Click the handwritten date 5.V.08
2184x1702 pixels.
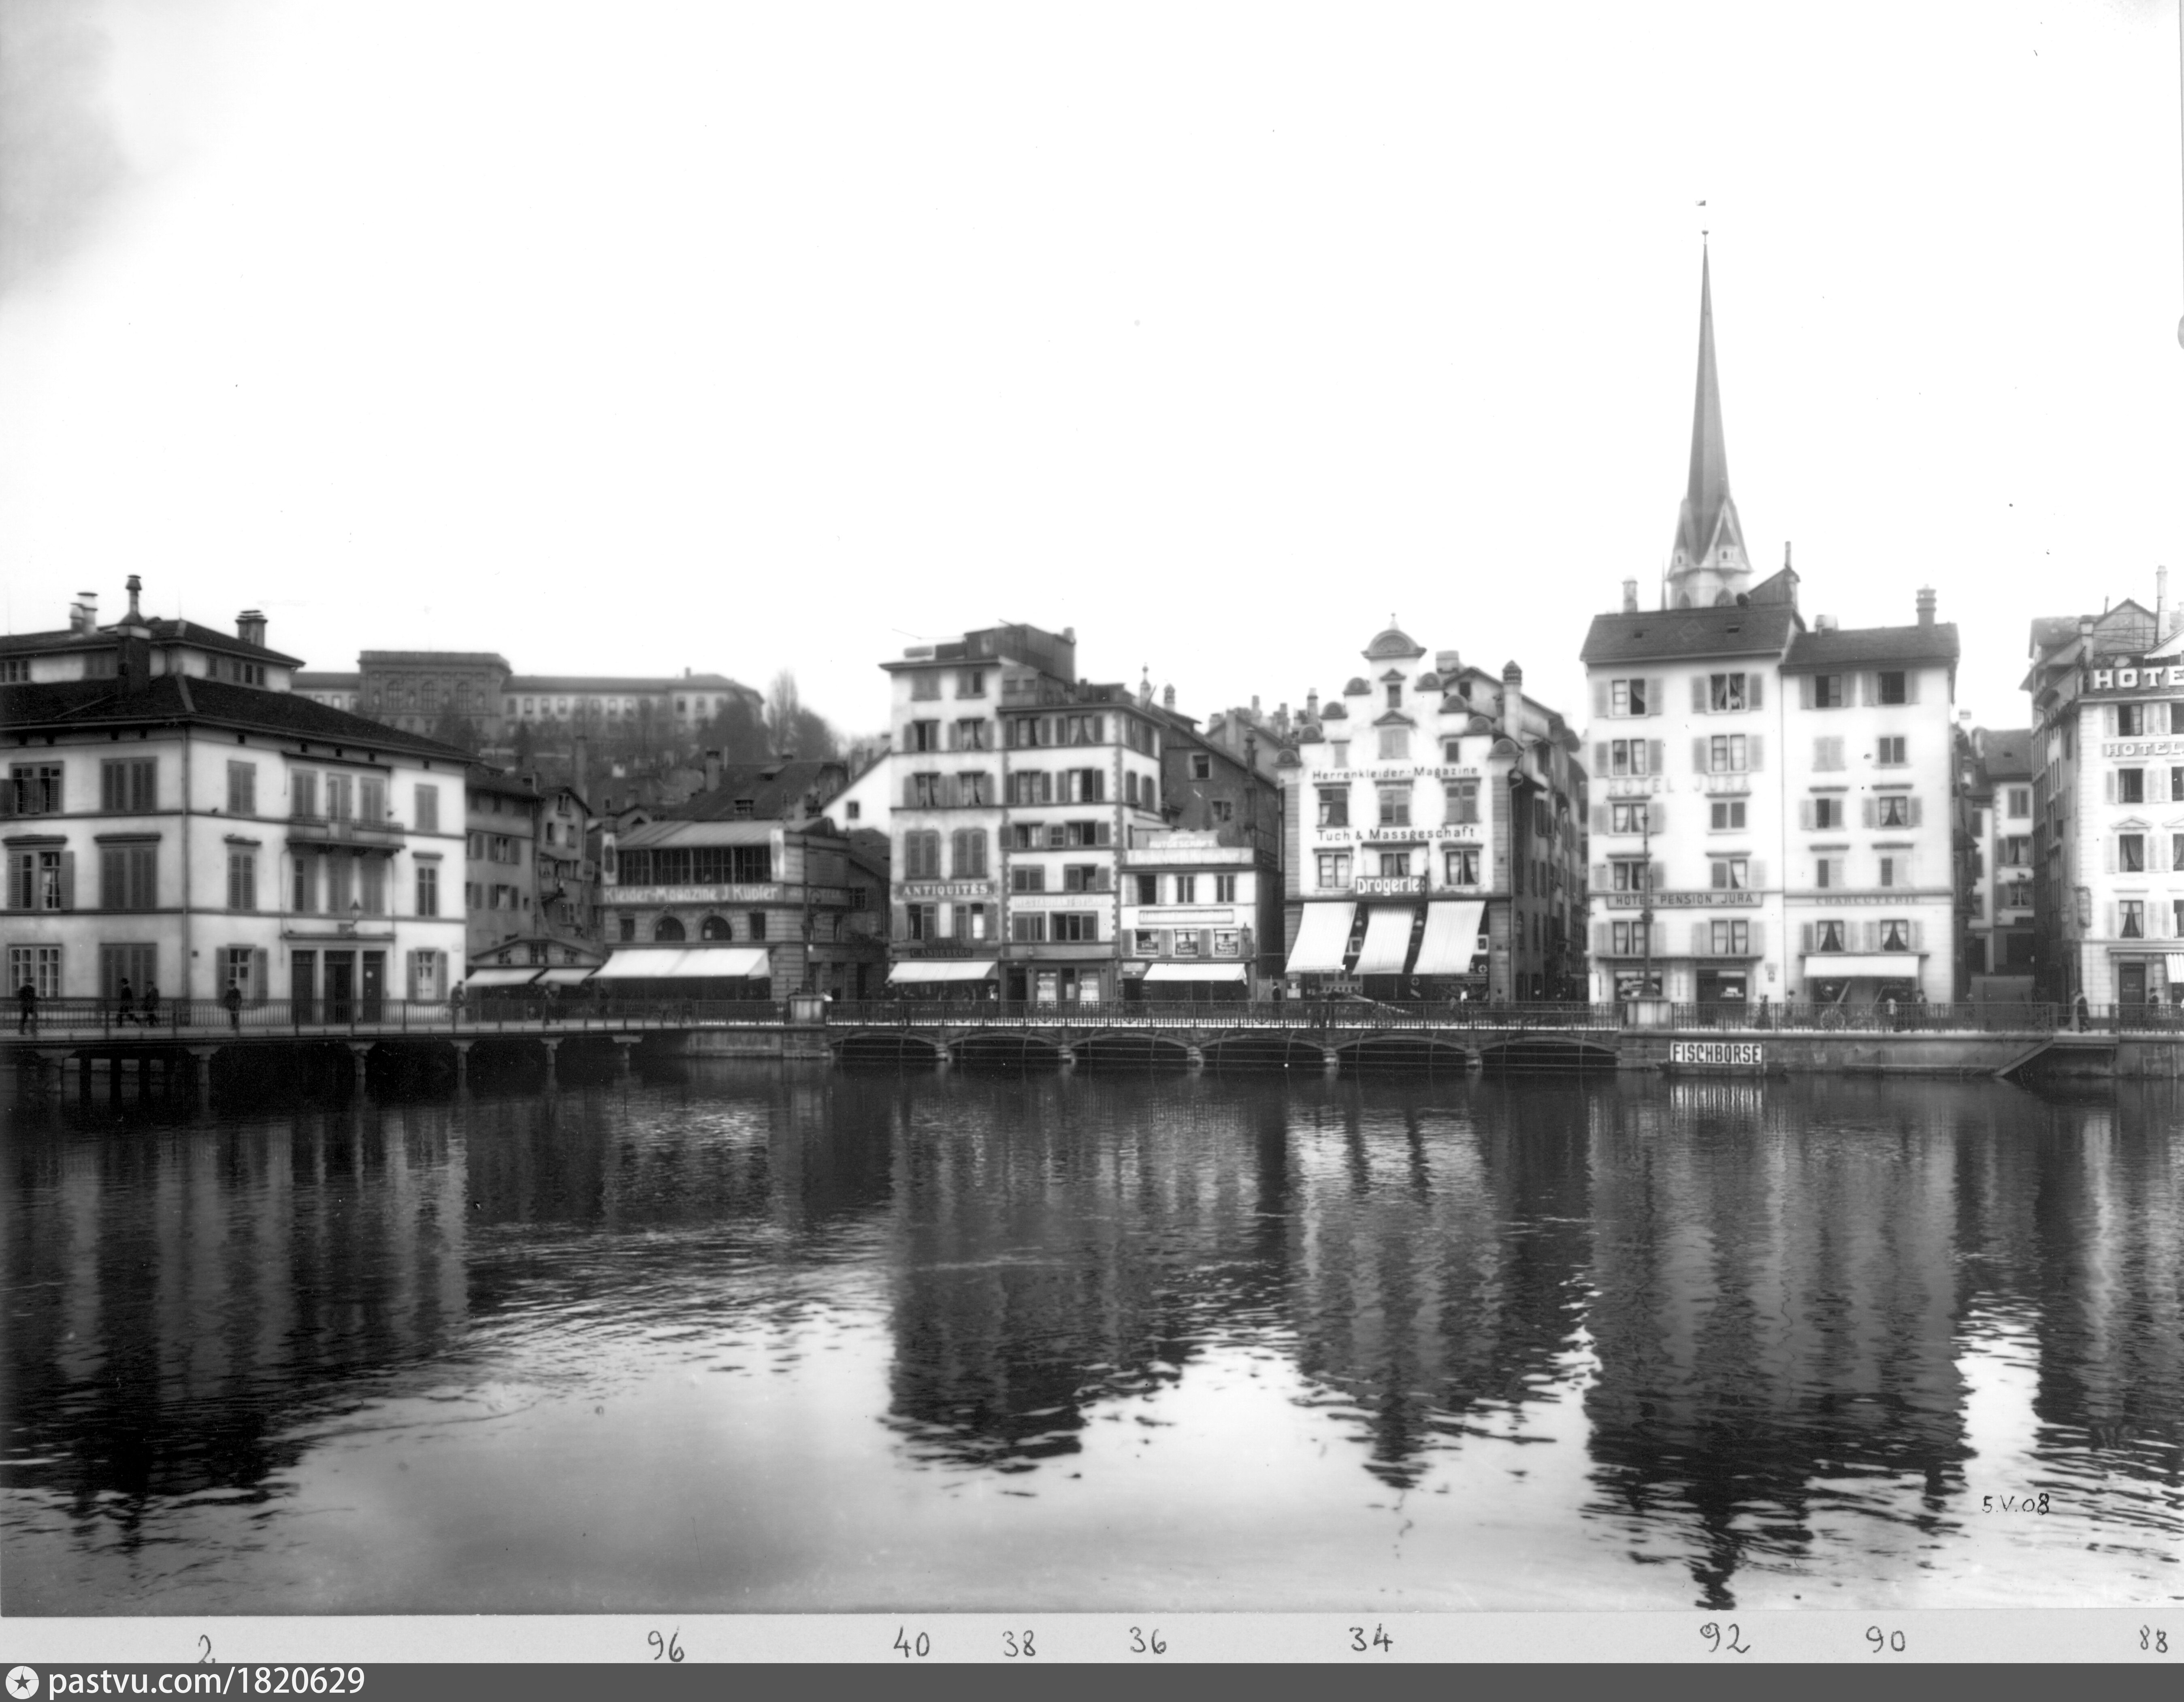(x=2015, y=1505)
